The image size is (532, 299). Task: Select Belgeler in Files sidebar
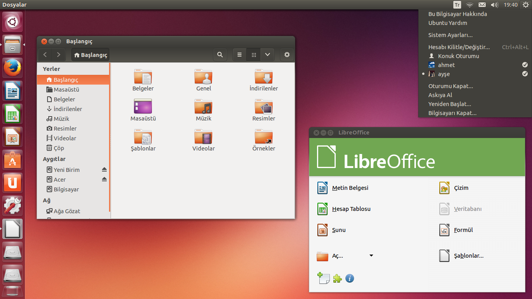click(73, 99)
